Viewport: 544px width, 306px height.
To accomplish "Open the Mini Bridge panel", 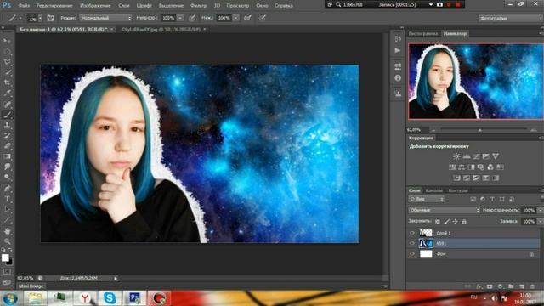I will pyautogui.click(x=31, y=286).
